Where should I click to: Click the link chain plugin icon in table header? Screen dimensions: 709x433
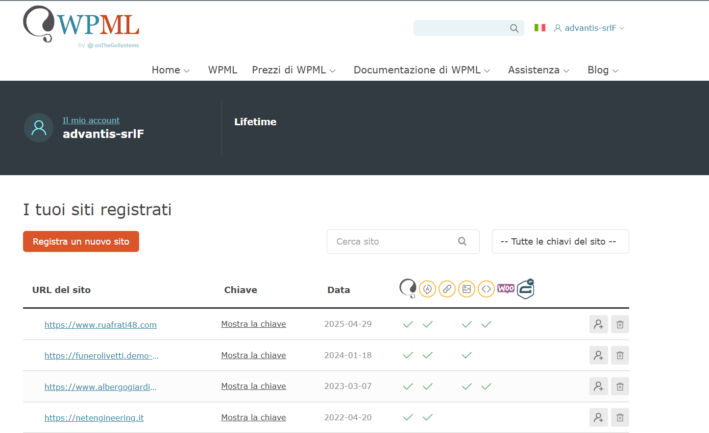pos(447,289)
